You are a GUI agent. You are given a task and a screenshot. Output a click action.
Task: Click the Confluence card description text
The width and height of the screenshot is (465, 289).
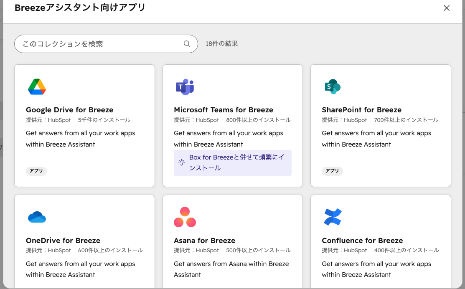click(376, 269)
